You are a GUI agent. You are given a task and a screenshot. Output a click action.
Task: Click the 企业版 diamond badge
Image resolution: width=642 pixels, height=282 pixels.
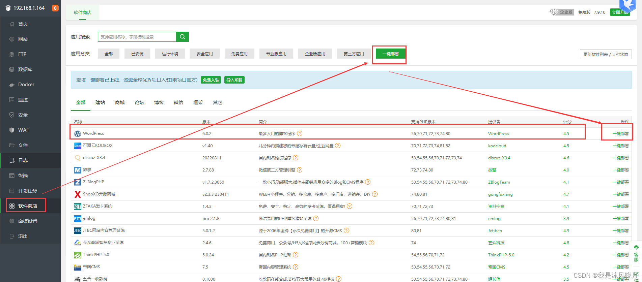(562, 12)
